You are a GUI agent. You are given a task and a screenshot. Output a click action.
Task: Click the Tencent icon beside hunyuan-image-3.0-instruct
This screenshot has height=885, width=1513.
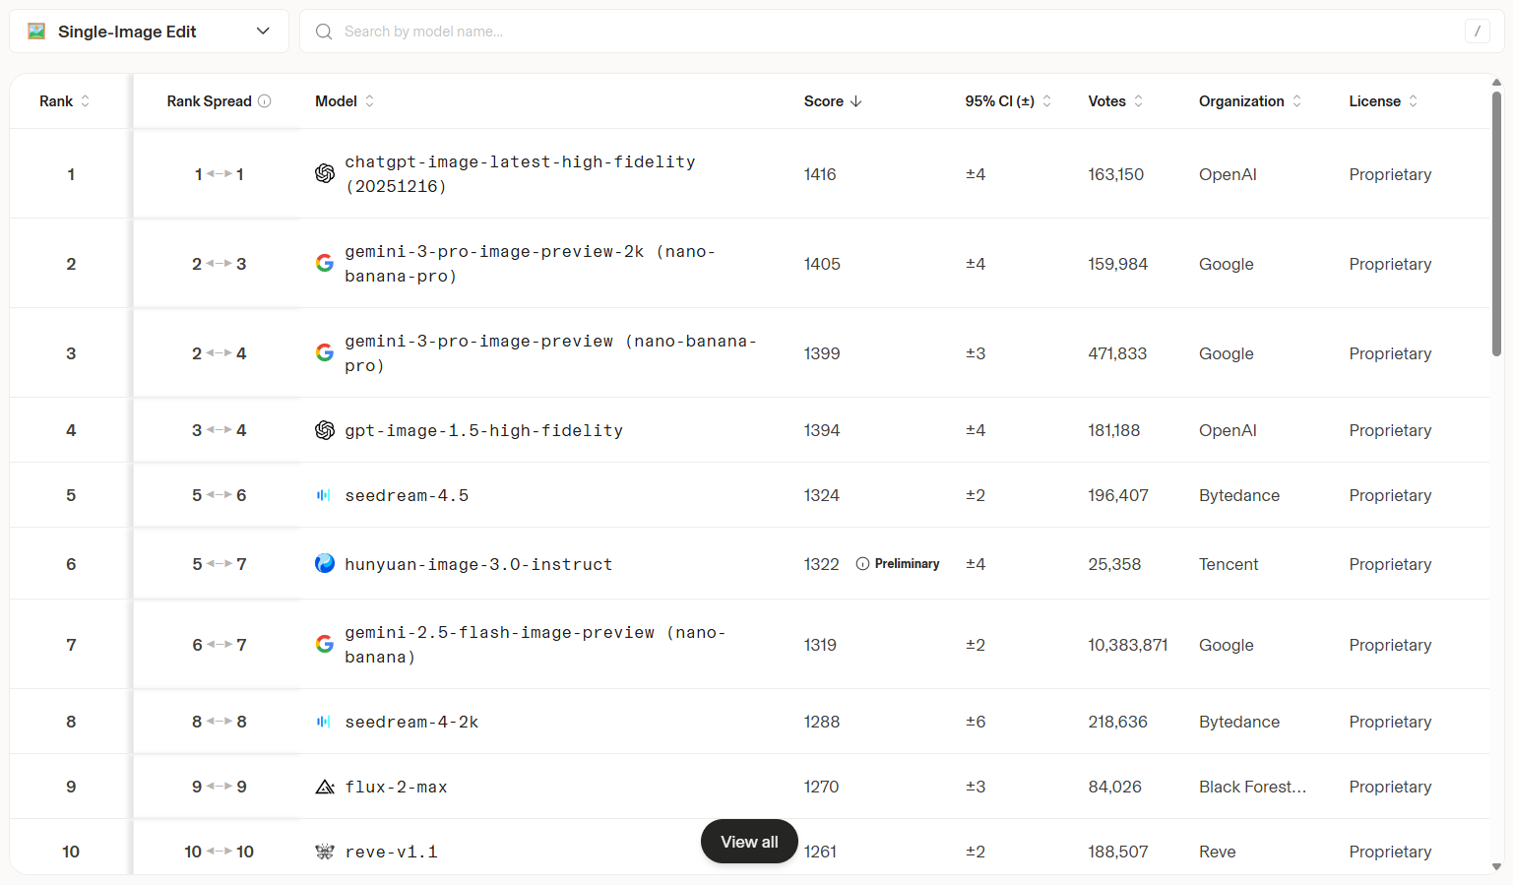click(325, 563)
